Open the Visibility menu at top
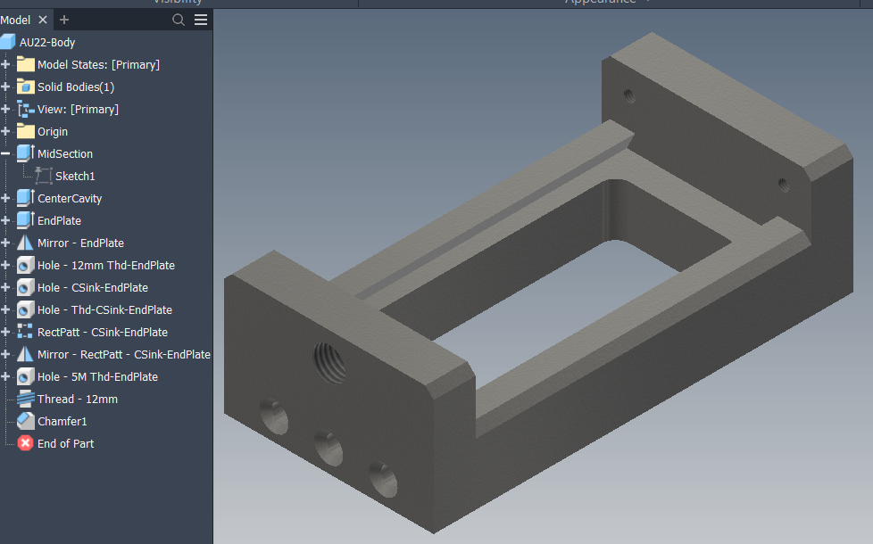Viewport: 873px width, 544px height. [x=178, y=2]
